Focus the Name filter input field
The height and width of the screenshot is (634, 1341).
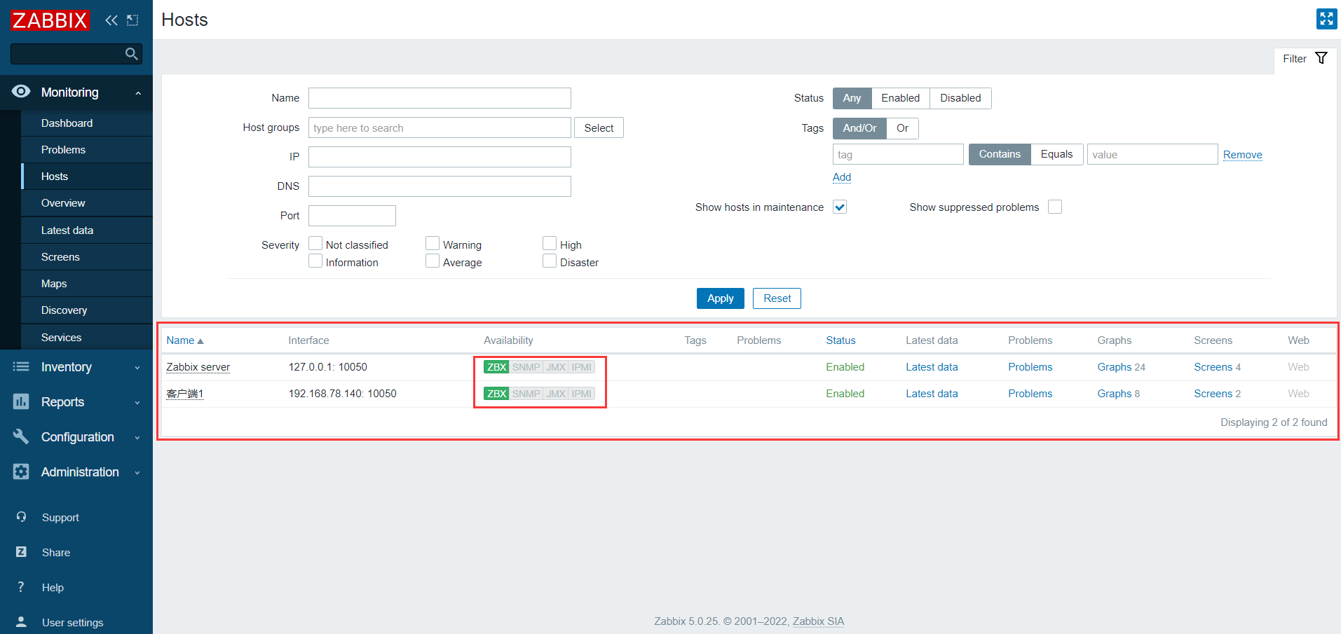coord(440,98)
